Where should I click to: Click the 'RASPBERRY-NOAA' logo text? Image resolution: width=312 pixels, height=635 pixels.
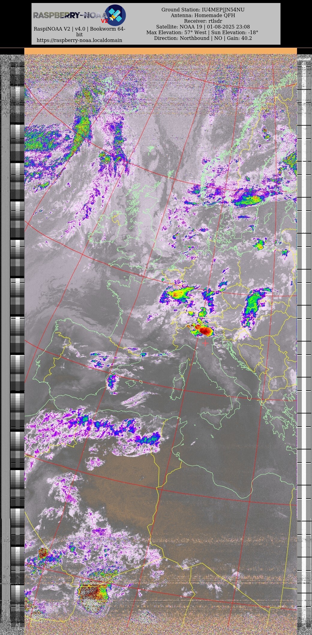tap(70, 16)
